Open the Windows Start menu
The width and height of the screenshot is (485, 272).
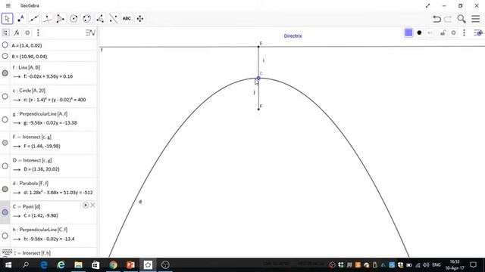pos(8,265)
